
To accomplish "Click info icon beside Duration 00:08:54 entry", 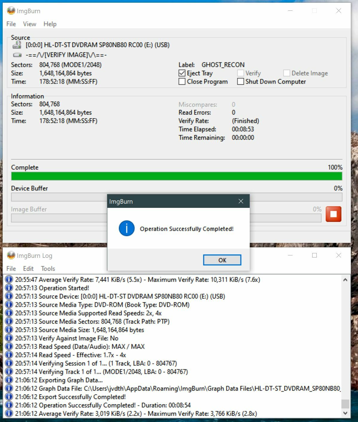I will (x=9, y=405).
